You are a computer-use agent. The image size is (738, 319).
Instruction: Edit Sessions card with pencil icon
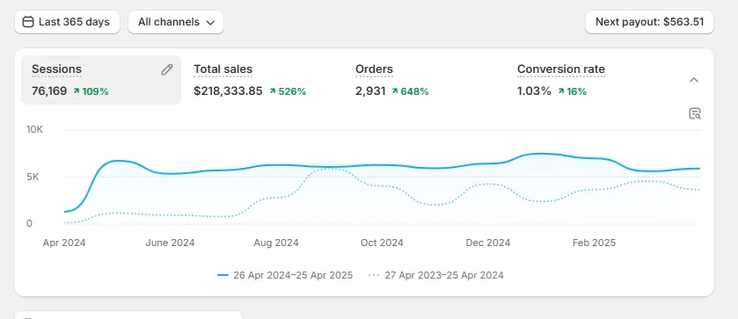pos(166,69)
